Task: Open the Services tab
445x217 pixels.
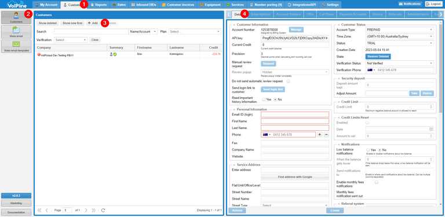Action: (x=235, y=5)
